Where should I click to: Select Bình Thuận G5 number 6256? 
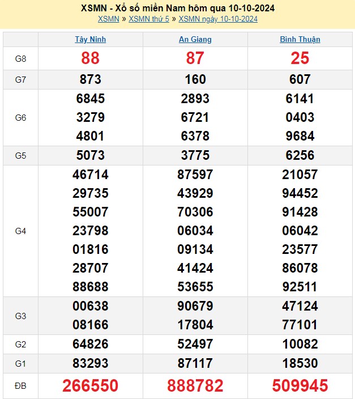[300, 155]
